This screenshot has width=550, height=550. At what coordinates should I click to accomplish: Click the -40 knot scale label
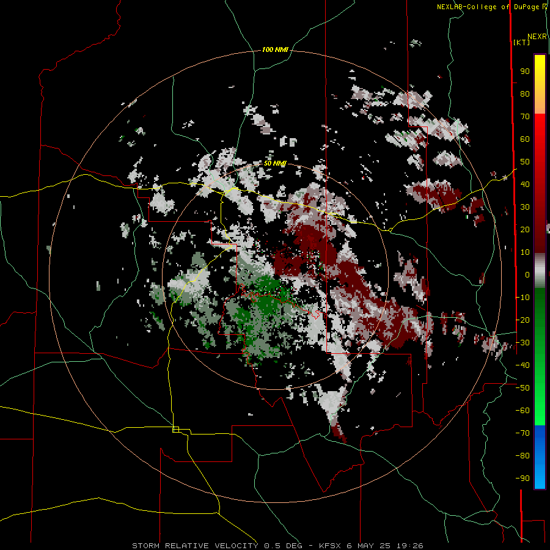522,365
